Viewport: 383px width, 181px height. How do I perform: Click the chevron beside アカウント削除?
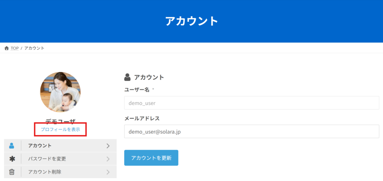pos(108,172)
